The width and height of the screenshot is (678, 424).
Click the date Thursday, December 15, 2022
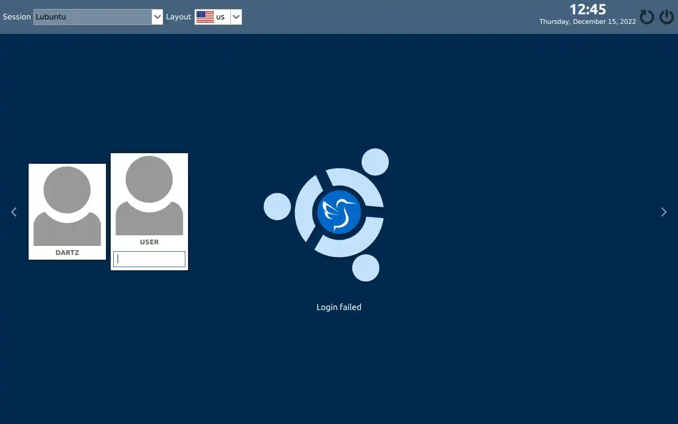587,22
